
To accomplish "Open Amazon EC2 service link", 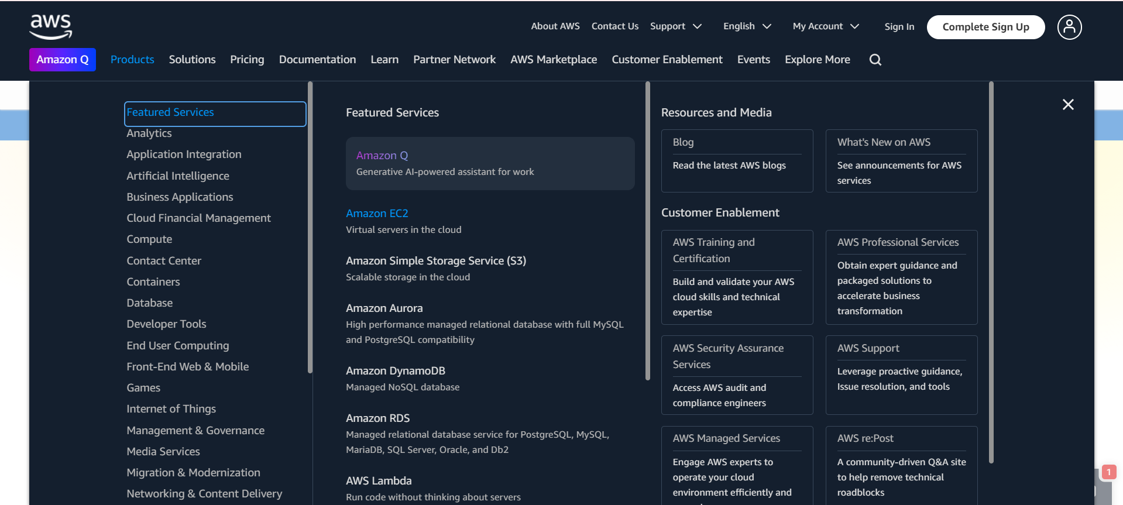I will pos(377,214).
